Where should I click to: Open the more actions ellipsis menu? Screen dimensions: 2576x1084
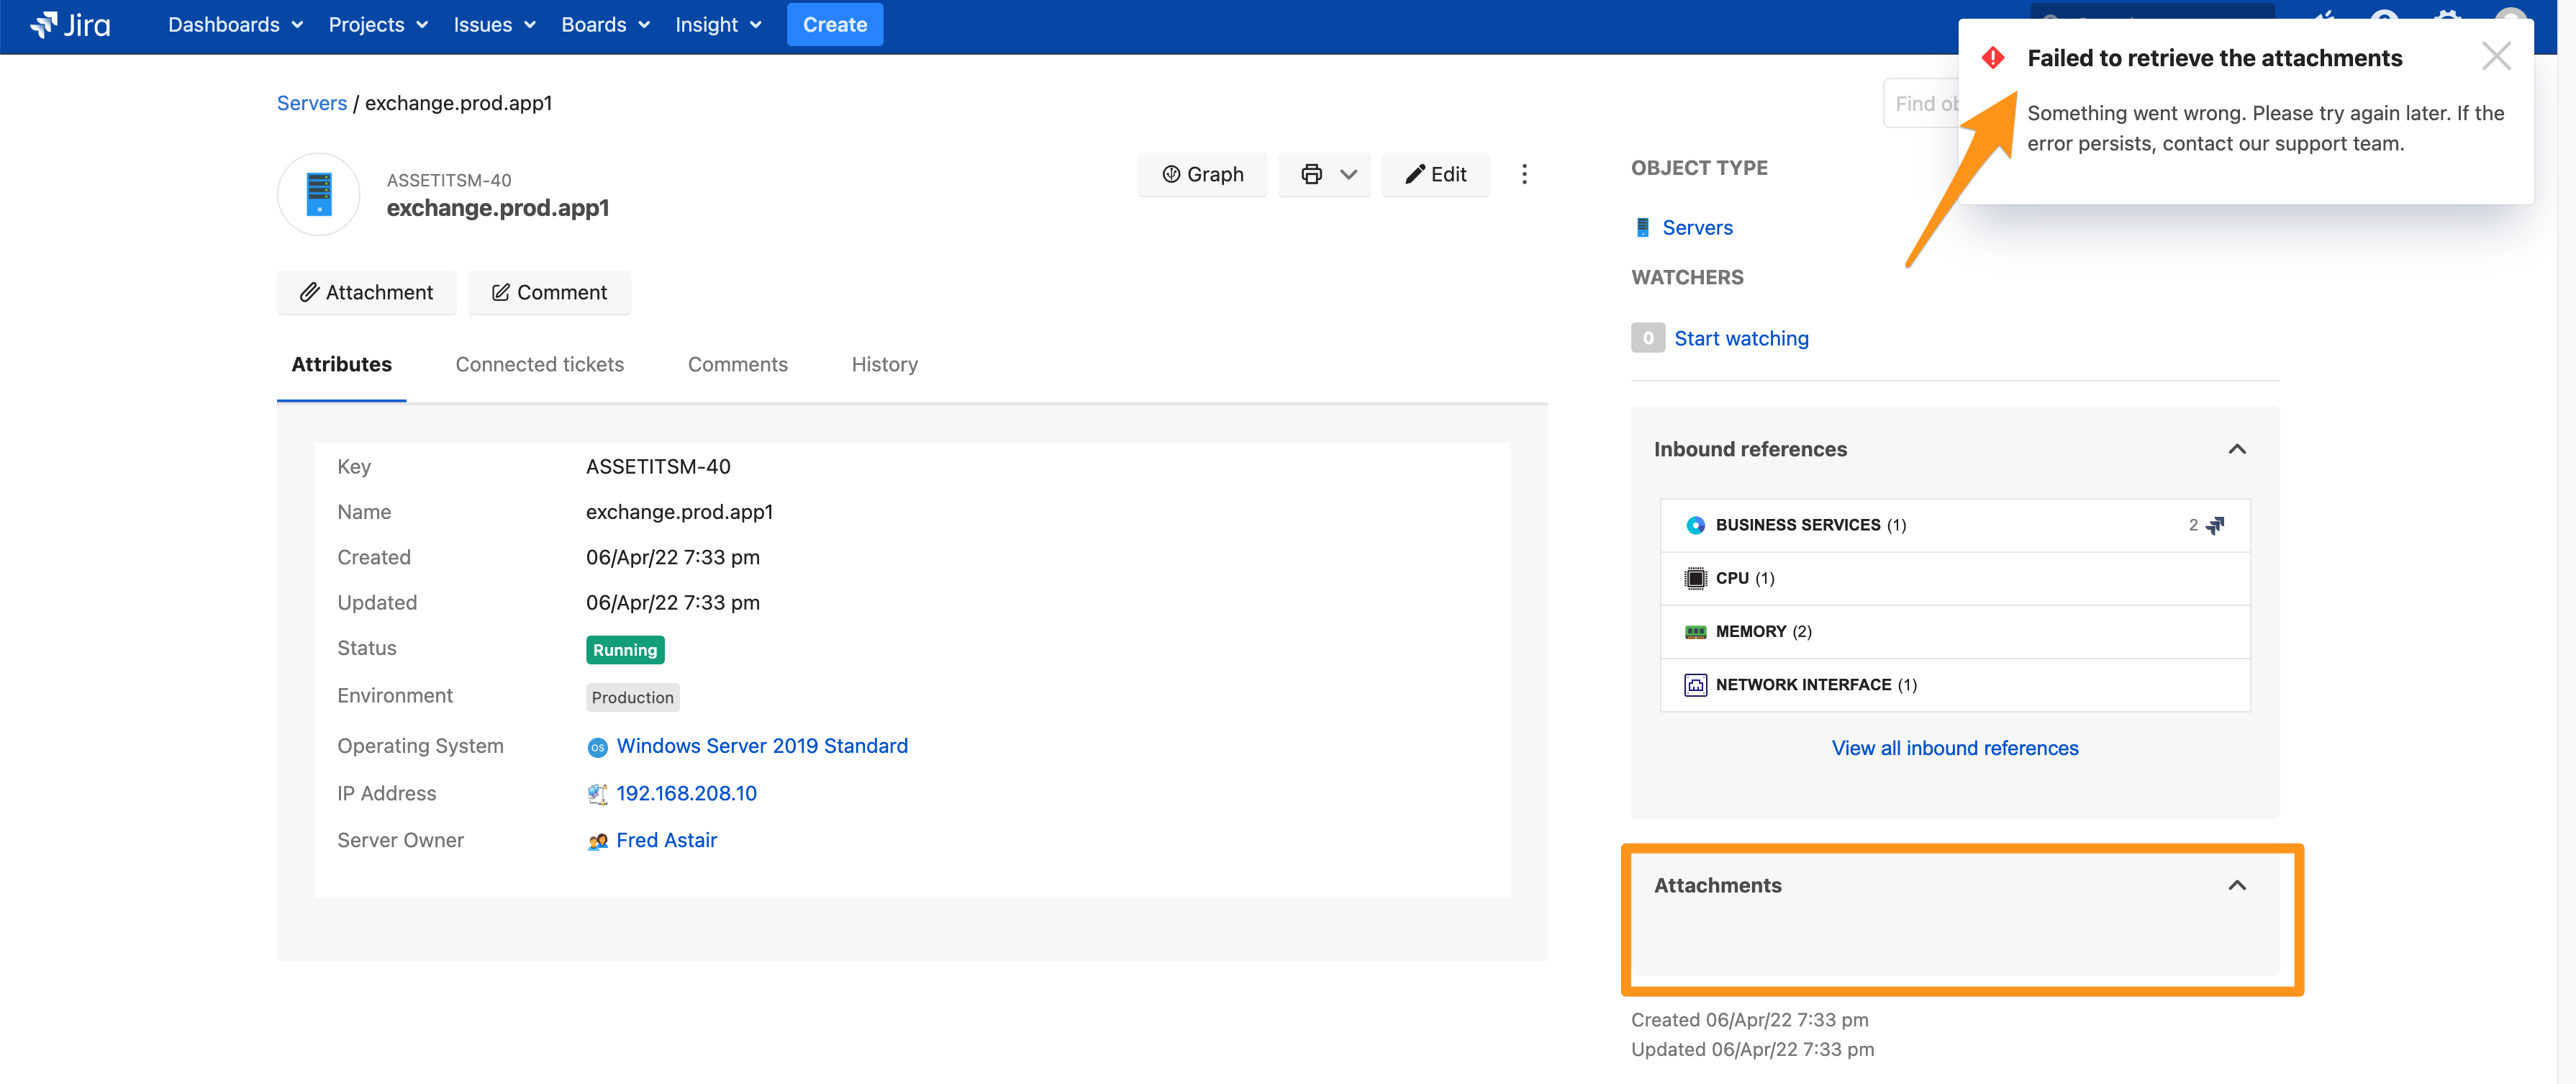tap(1525, 174)
